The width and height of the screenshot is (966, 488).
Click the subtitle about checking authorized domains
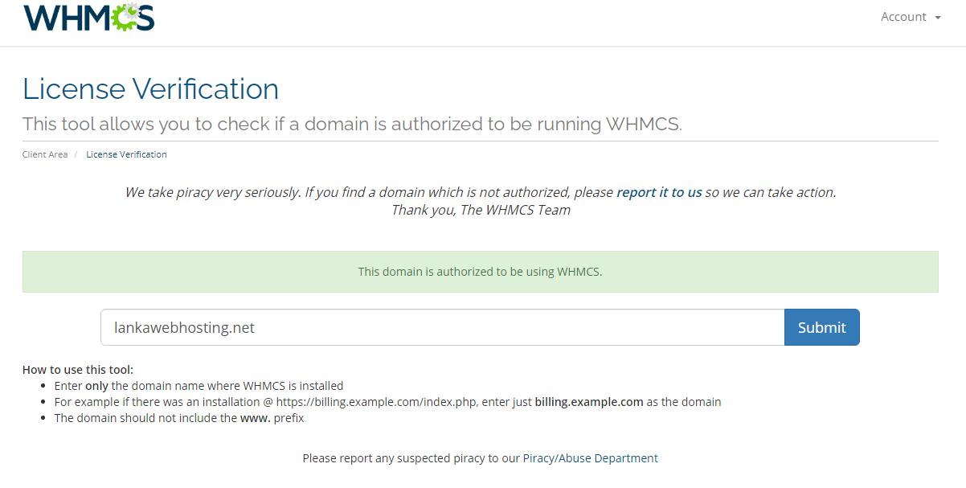(352, 124)
